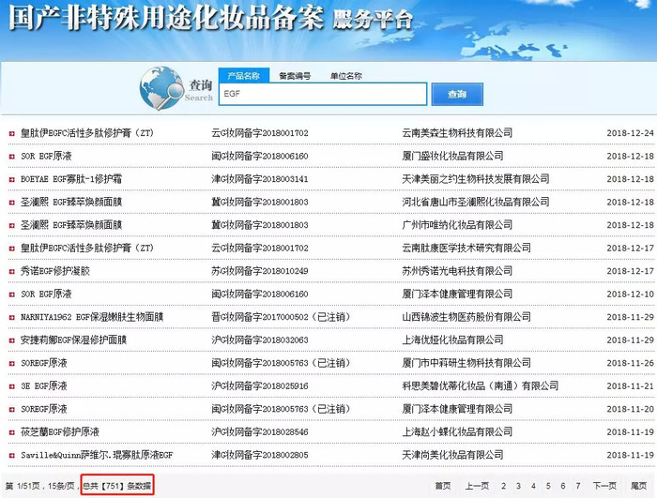The width and height of the screenshot is (657, 498).
Task: Open SOR EGF原液 from 厦门盛妆化妆品
Action: tap(46, 157)
